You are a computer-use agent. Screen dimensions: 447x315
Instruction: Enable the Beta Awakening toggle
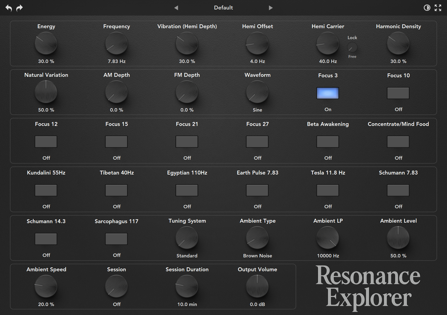(328, 141)
